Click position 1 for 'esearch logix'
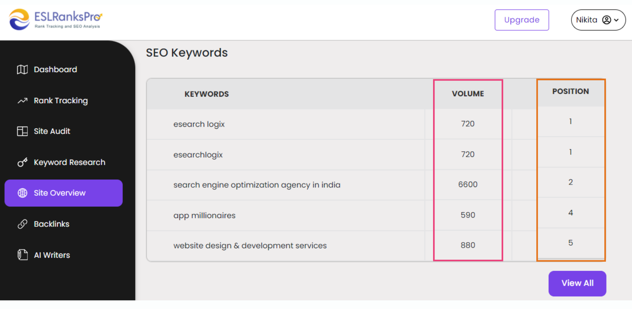632x309 pixels. (570, 121)
